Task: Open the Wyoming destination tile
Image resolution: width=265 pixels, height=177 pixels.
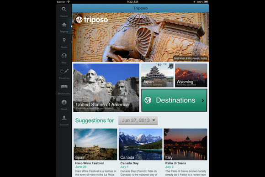Action: point(191,75)
